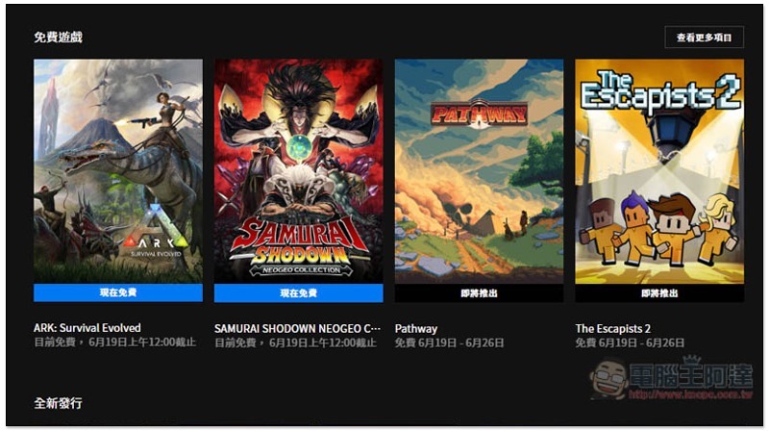The width and height of the screenshot is (769, 431).
Task: Click the 即將推出 banner under Pathway
Action: 479,293
